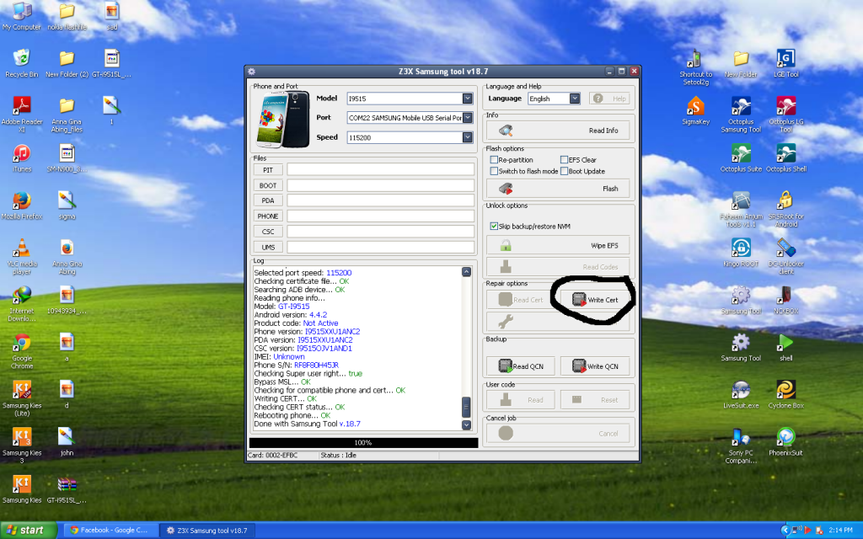Image resolution: width=863 pixels, height=539 pixels.
Task: Select the PhoenixSuit desktop icon
Action: pos(786,441)
